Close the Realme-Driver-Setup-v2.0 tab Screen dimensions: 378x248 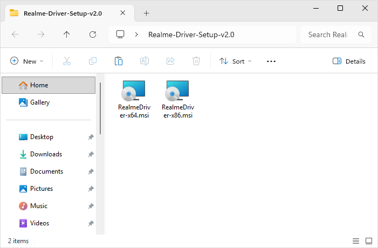123,13
